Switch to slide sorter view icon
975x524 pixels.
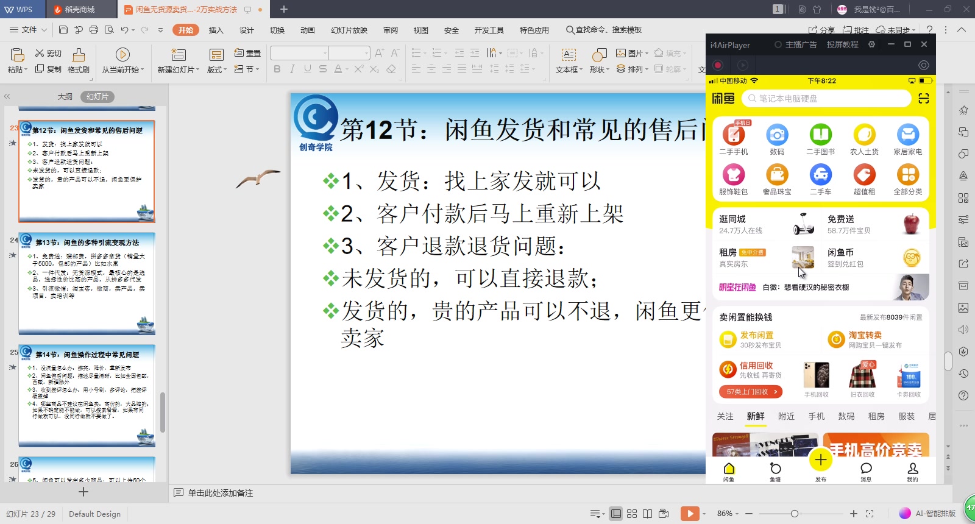point(632,514)
